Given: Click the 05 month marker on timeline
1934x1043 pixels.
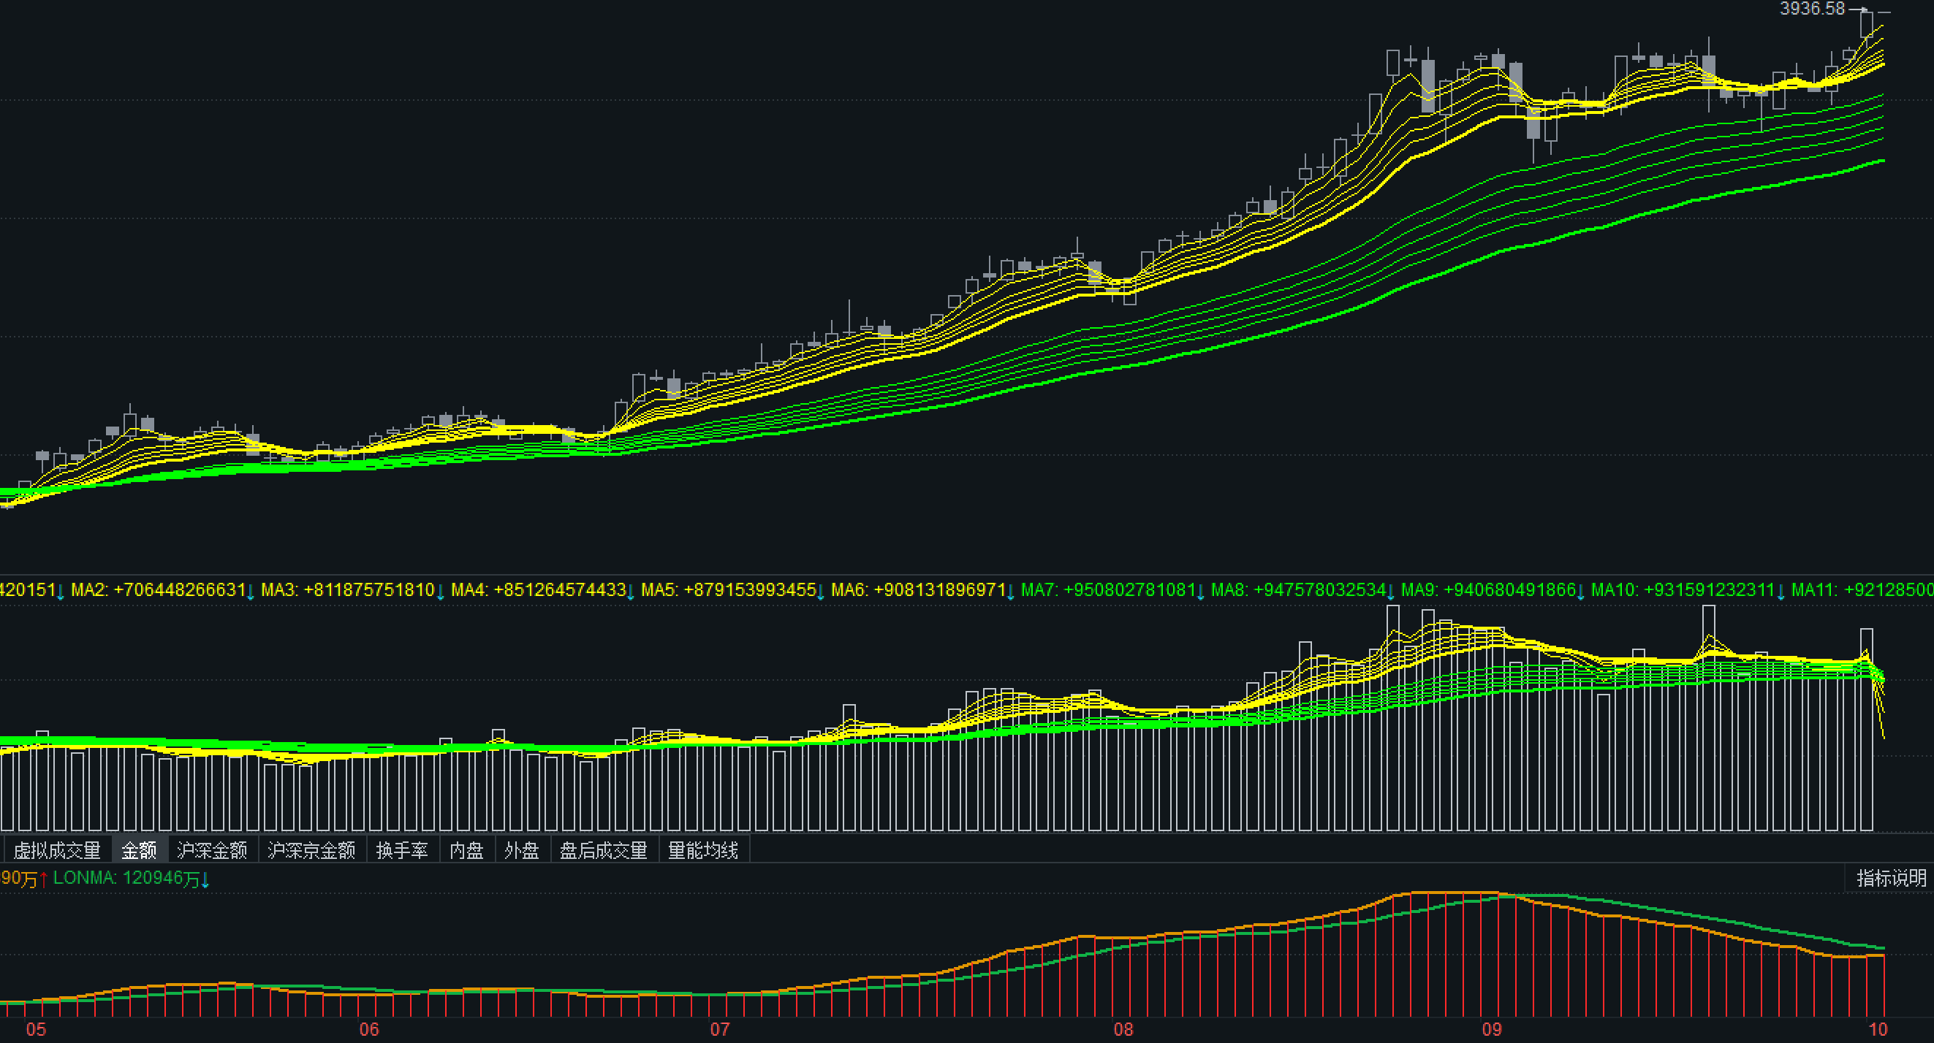Looking at the screenshot, I should click(35, 1028).
